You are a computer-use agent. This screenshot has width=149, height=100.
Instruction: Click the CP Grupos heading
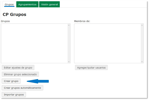click(14, 15)
